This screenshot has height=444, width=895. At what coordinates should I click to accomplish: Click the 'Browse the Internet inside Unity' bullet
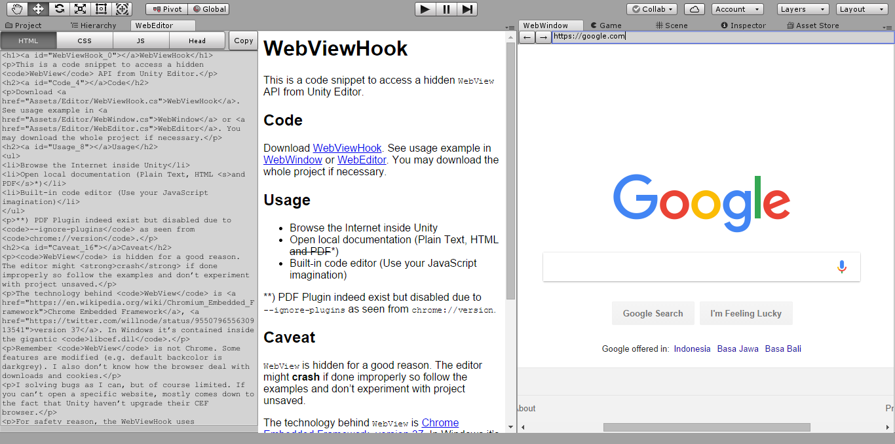tap(364, 228)
